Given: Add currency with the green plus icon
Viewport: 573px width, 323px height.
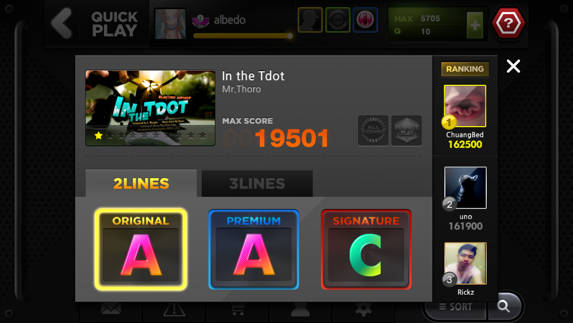Looking at the screenshot, I should point(475,25).
